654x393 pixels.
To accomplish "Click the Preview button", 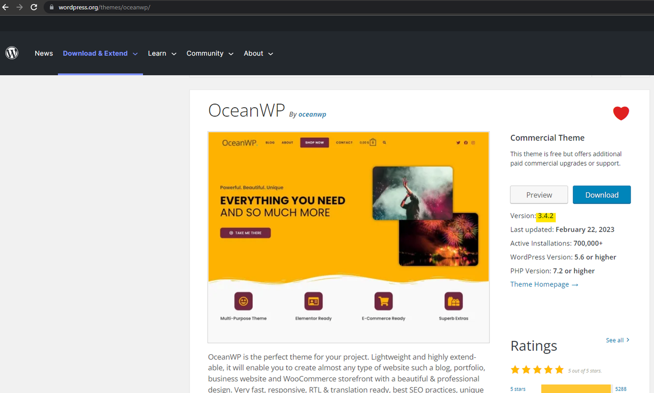I will [x=539, y=194].
